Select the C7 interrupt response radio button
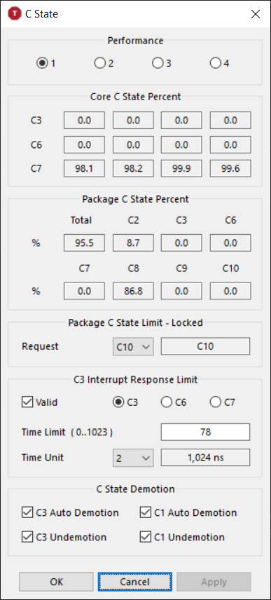The height and width of the screenshot is (600, 271). tap(215, 402)
